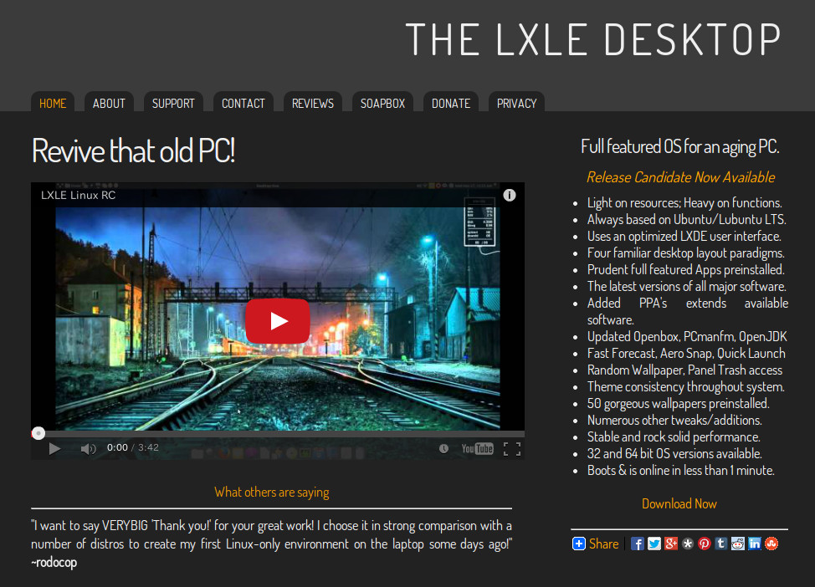Open the blue plus Share menu
The image size is (815, 587).
point(596,544)
